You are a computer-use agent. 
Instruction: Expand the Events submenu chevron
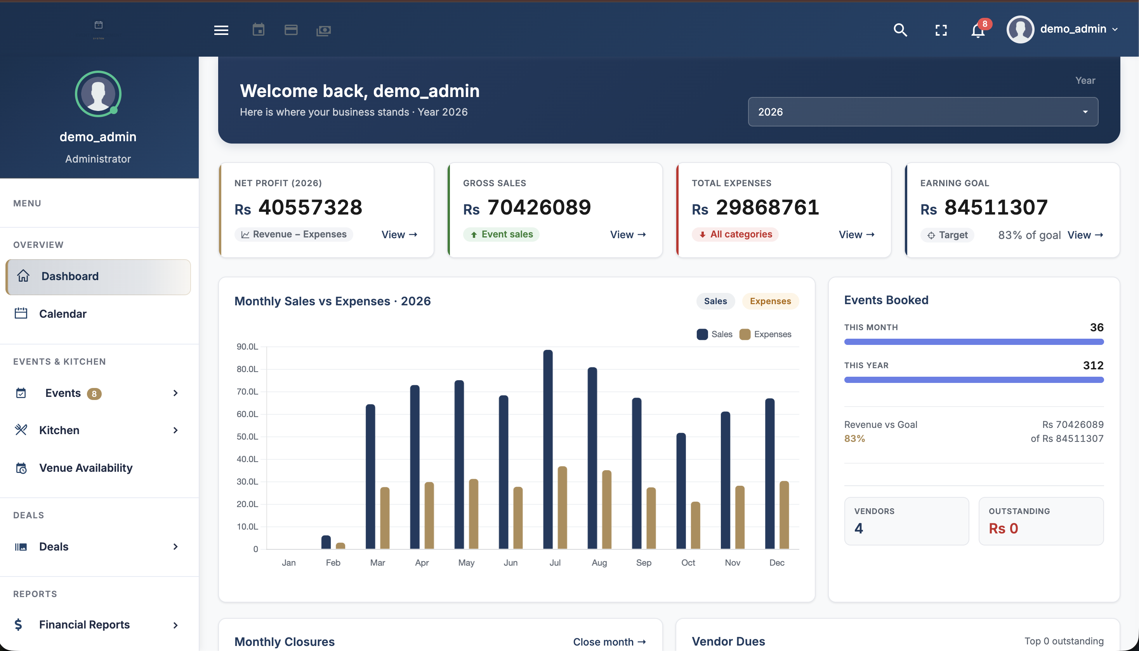point(175,393)
